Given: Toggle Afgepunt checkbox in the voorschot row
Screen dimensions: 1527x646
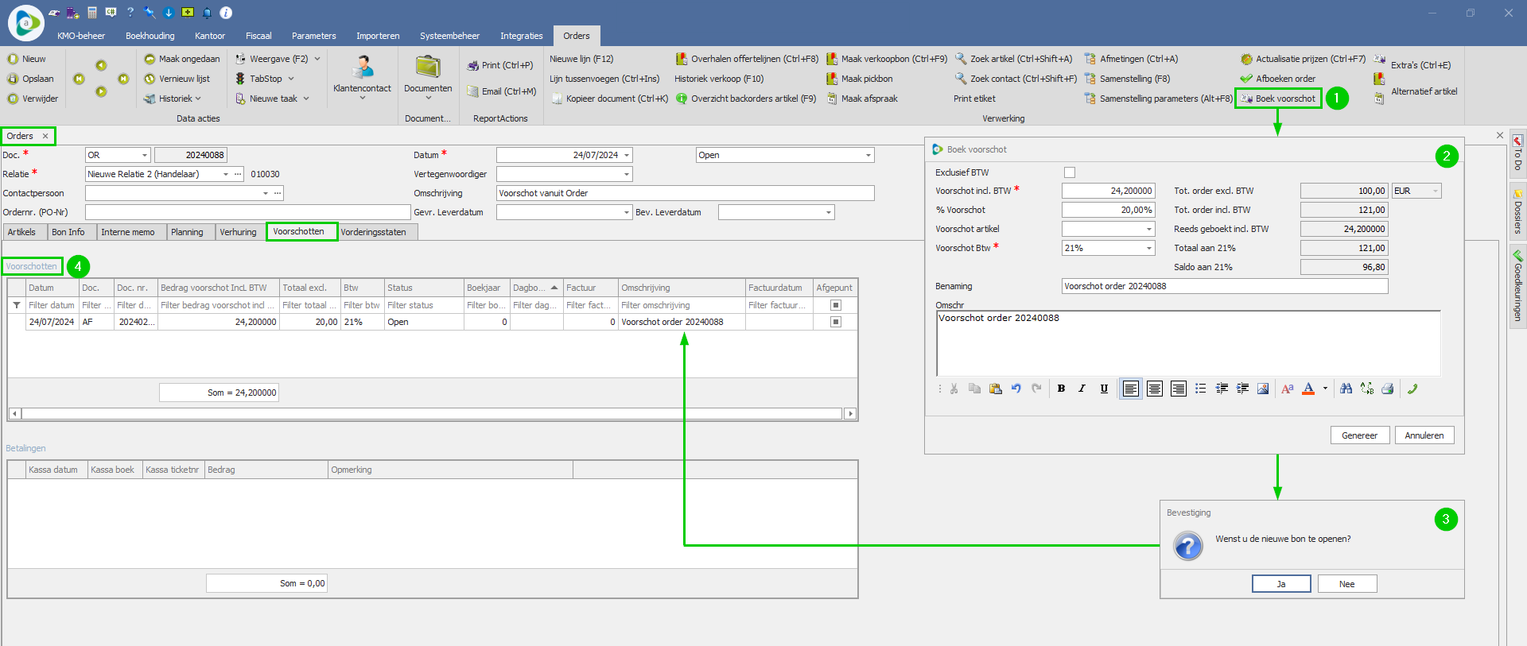Looking at the screenshot, I should pyautogui.click(x=835, y=322).
